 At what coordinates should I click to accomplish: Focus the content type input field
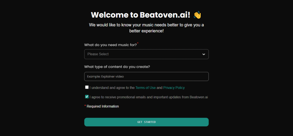coord(146,77)
